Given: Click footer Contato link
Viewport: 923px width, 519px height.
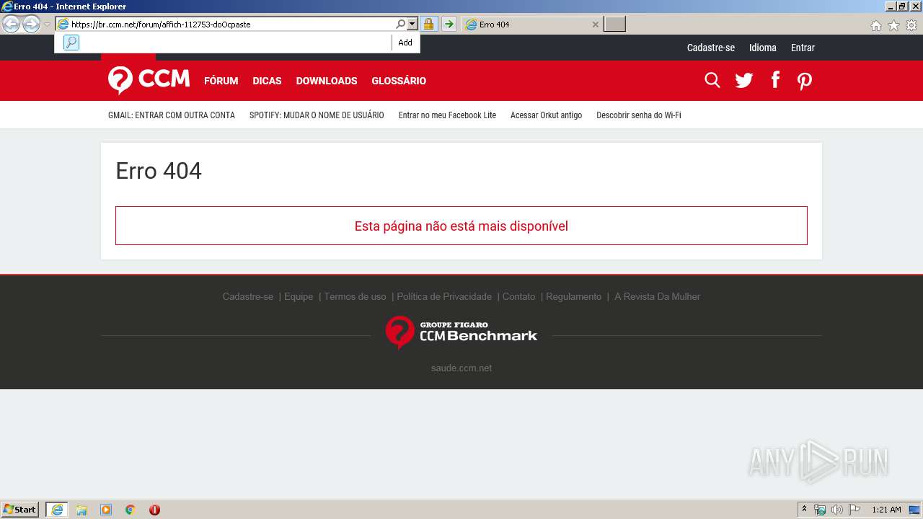Looking at the screenshot, I should [518, 296].
